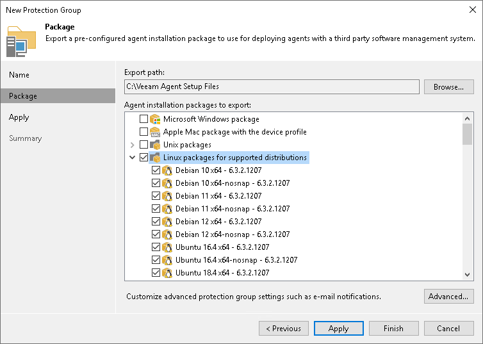The image size is (483, 344).
Task: Click the Unix packages folder icon
Action: pyautogui.click(x=155, y=145)
